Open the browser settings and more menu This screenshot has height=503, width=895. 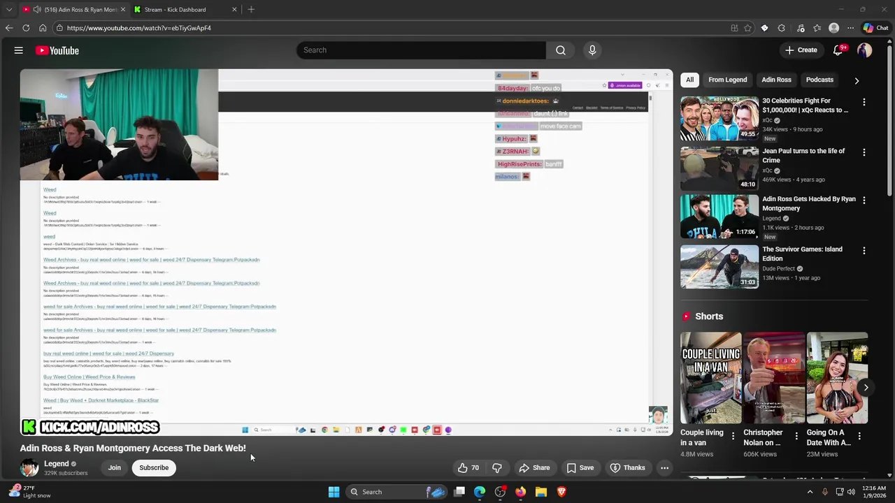(850, 28)
